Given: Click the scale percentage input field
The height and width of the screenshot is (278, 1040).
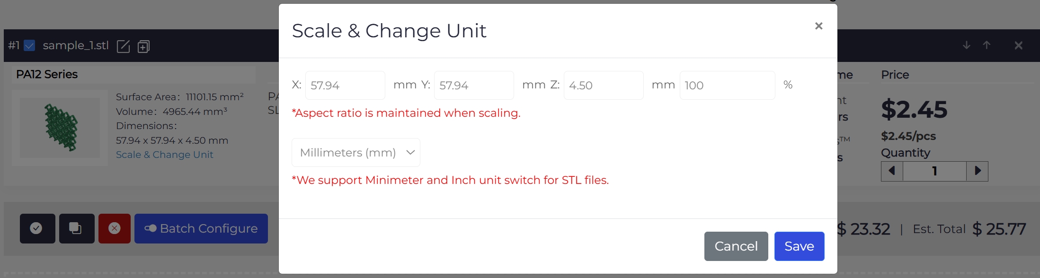Looking at the screenshot, I should (727, 86).
